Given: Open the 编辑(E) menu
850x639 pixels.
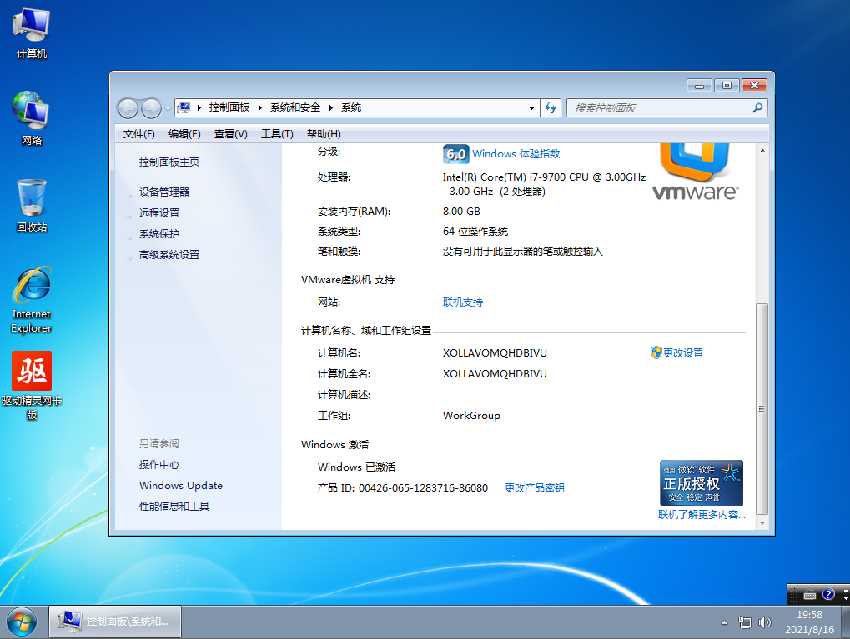Looking at the screenshot, I should (x=184, y=134).
